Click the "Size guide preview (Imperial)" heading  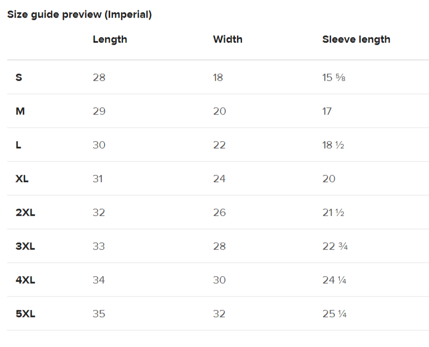pos(79,15)
